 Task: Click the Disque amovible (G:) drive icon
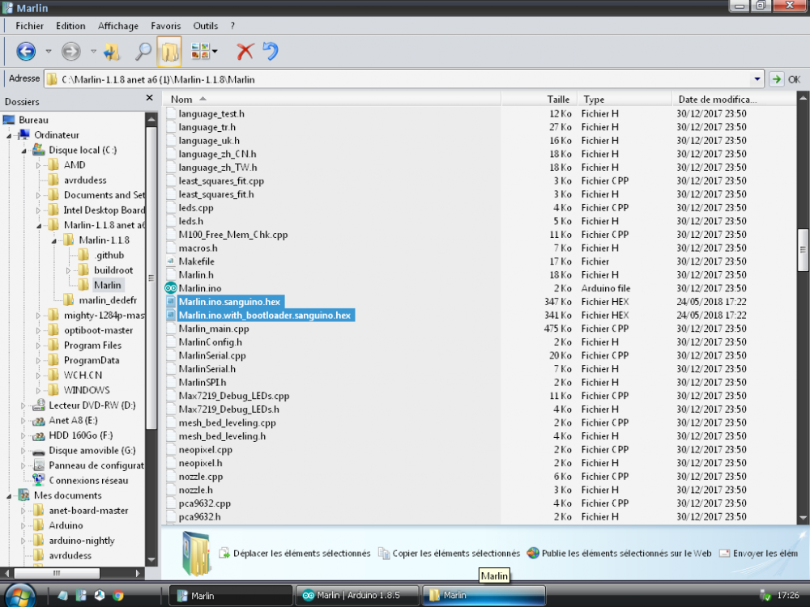coord(38,451)
